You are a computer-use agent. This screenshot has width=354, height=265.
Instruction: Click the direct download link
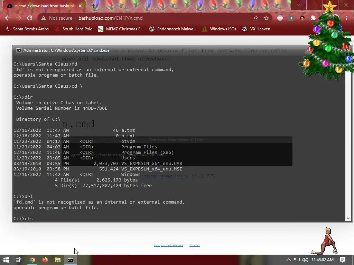point(162,176)
